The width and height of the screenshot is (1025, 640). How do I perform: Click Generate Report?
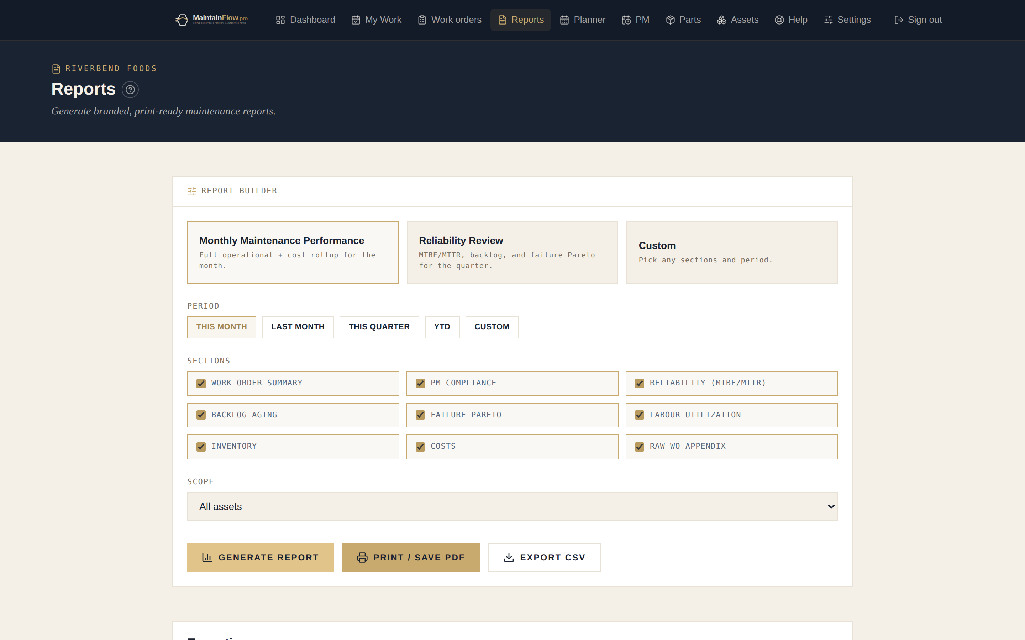pyautogui.click(x=260, y=558)
